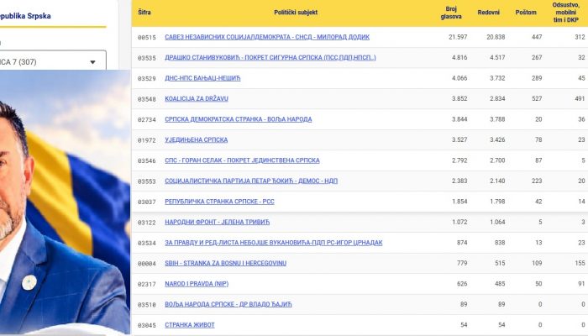Select vote total 21.597
Image resolution: width=588 pixels, height=336 pixels.
point(458,37)
